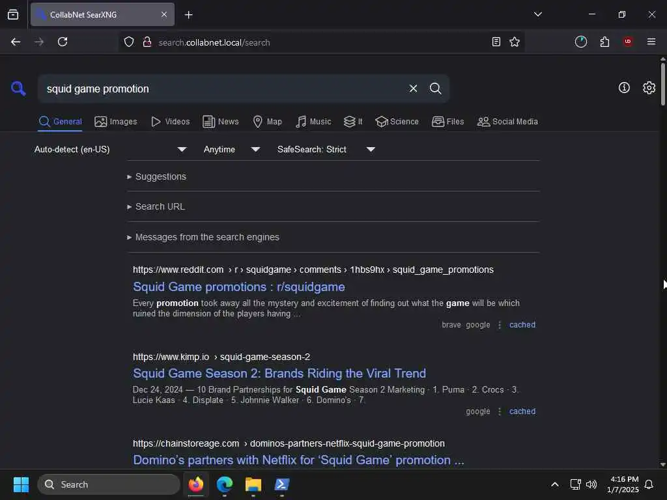Open notifications bell in taskbar
Screen dimensions: 667x500
coord(649,484)
